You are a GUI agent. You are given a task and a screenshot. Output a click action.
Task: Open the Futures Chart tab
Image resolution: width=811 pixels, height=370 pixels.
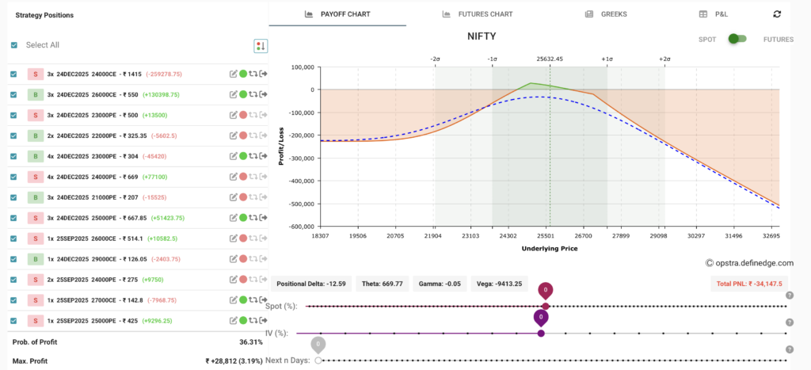pos(478,14)
